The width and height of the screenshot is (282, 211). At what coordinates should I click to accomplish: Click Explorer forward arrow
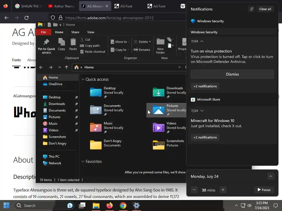[x=51, y=67]
